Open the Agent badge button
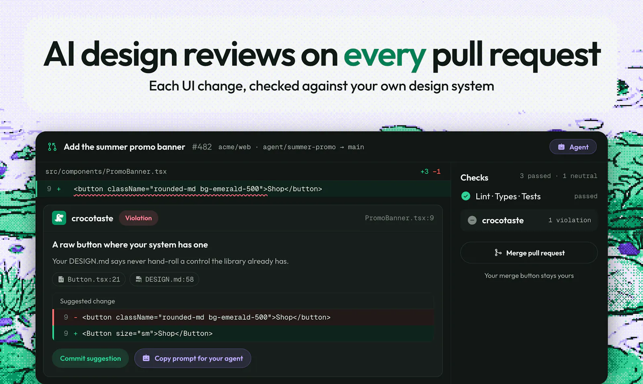Viewport: 643px width, 384px height. click(573, 147)
